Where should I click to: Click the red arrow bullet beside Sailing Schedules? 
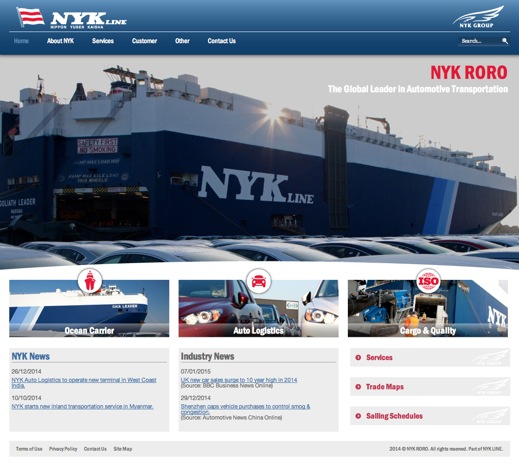pos(358,416)
